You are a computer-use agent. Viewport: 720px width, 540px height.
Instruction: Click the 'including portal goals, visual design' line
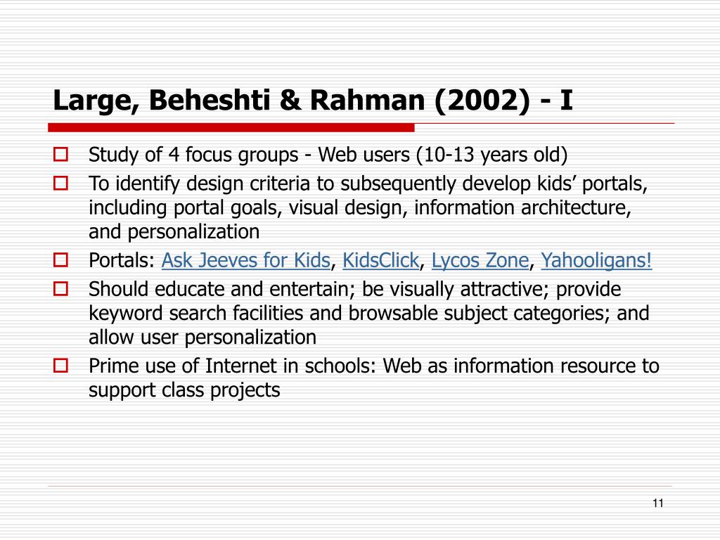pyautogui.click(x=360, y=207)
